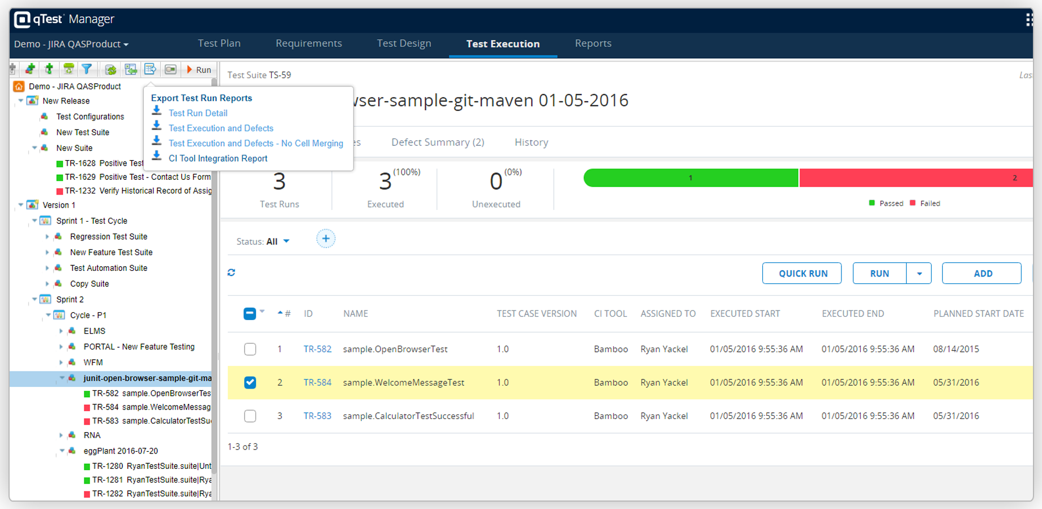Click the round plus add-filter button
Image resolution: width=1042 pixels, height=509 pixels.
[326, 239]
